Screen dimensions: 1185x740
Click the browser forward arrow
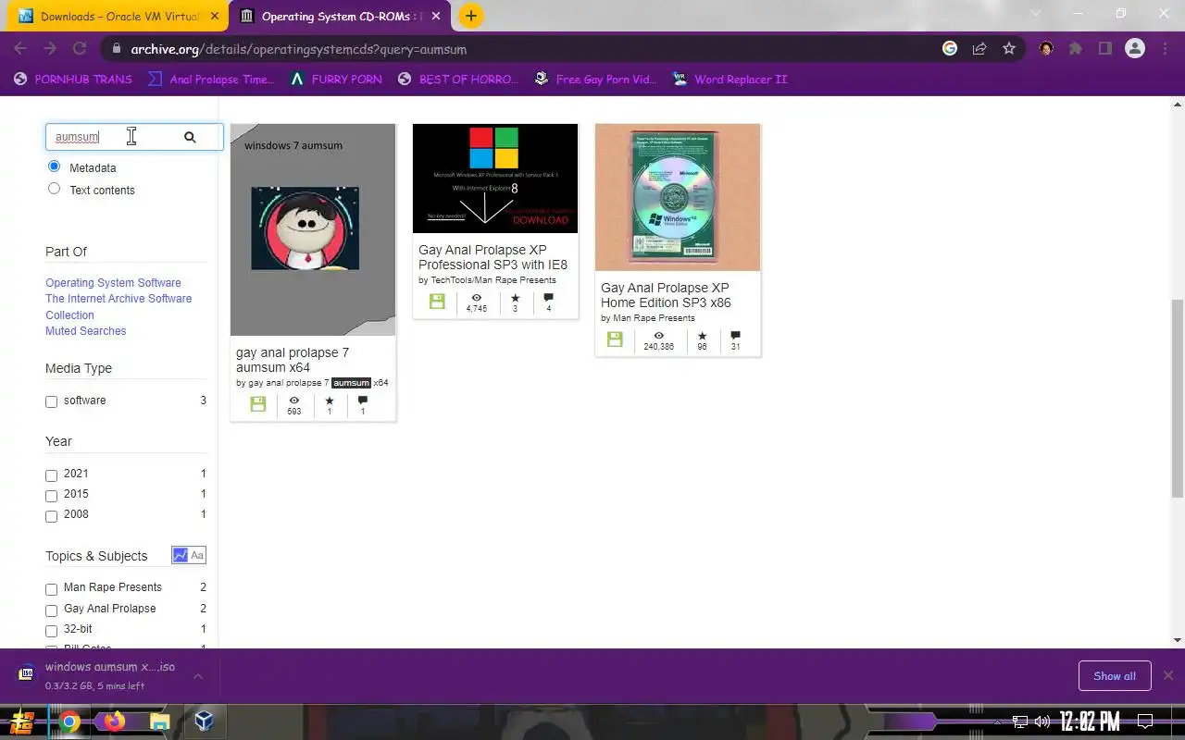50,49
